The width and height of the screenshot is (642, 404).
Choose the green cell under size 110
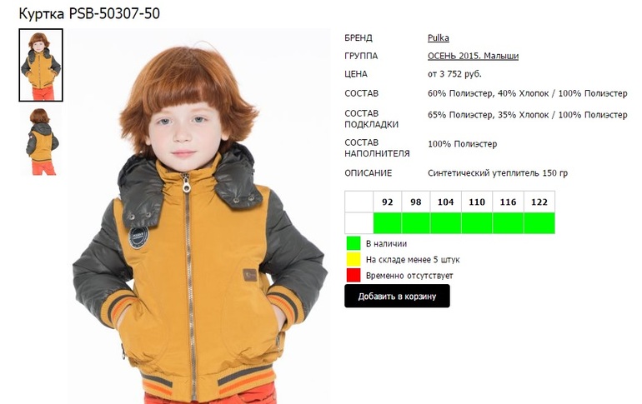tap(477, 223)
